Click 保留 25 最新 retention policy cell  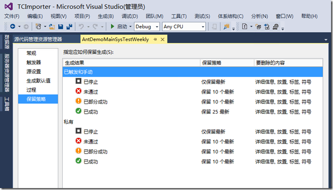tap(215, 112)
